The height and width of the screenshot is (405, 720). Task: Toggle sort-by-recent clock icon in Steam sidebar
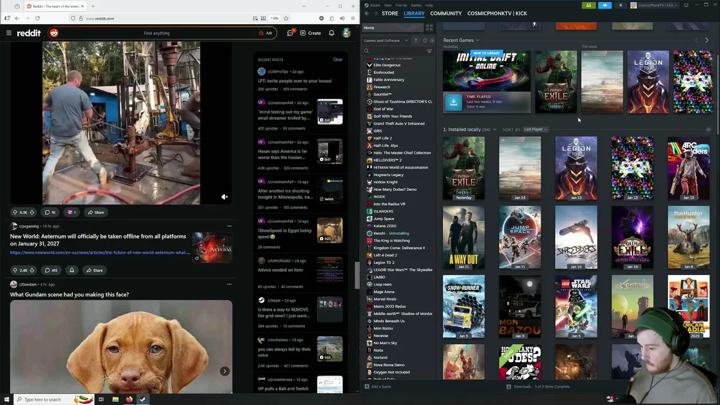425,40
